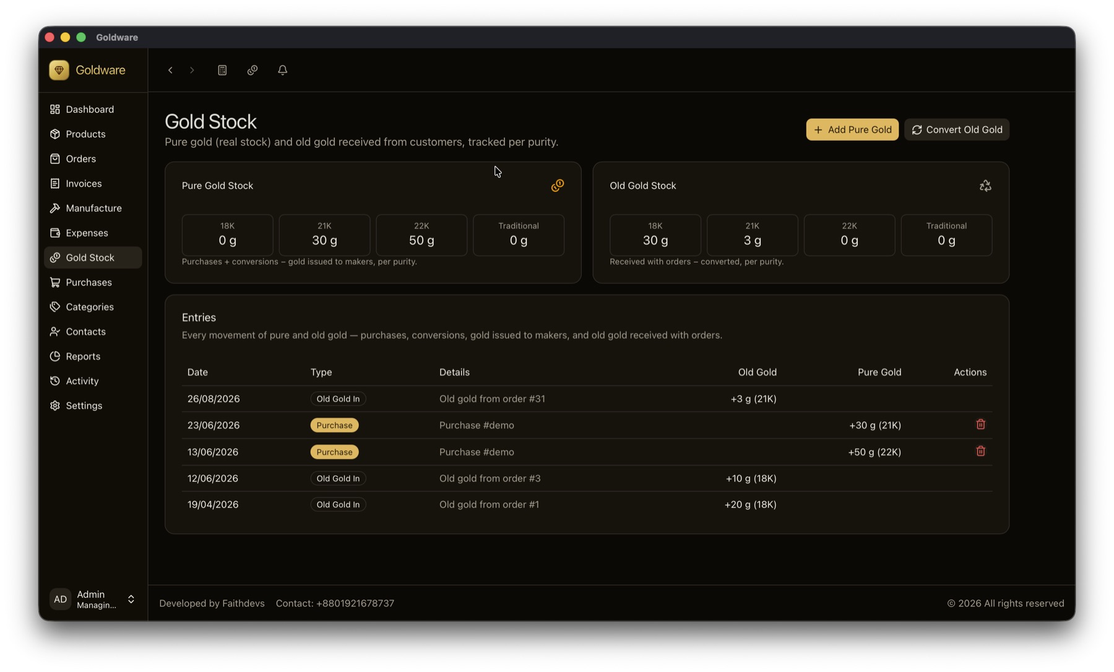This screenshot has height=672, width=1114.
Task: Click the Purchase badge for 23/06/2026
Action: [334, 425]
